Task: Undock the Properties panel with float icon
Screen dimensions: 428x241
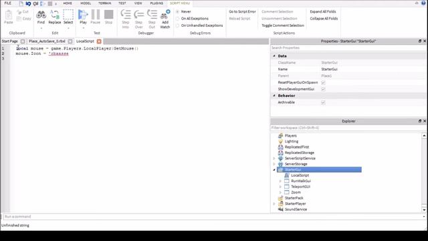Action: point(420,41)
